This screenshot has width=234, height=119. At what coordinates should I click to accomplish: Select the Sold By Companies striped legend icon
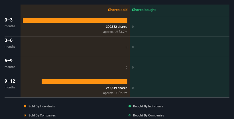point(25,115)
